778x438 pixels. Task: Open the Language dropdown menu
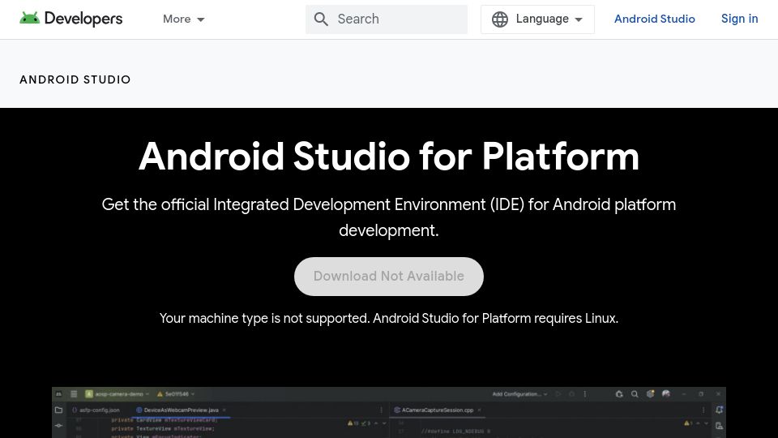click(x=537, y=19)
